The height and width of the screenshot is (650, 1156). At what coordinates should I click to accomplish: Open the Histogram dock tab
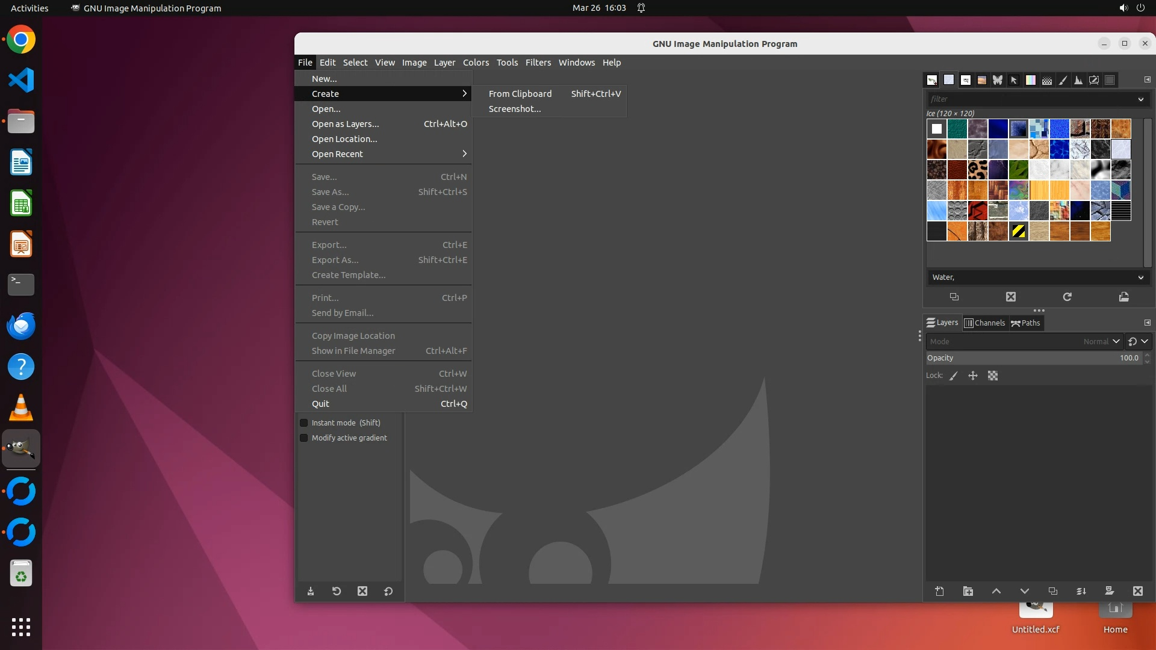point(1078,80)
